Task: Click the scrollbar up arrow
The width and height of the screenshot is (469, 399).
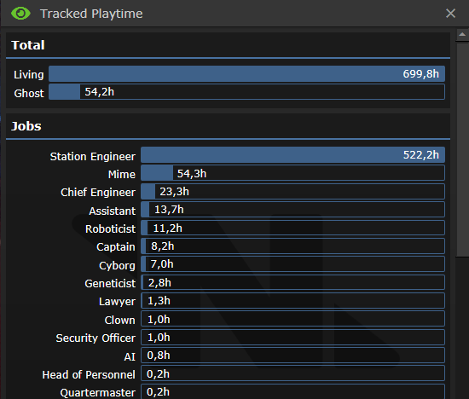Action: click(462, 35)
